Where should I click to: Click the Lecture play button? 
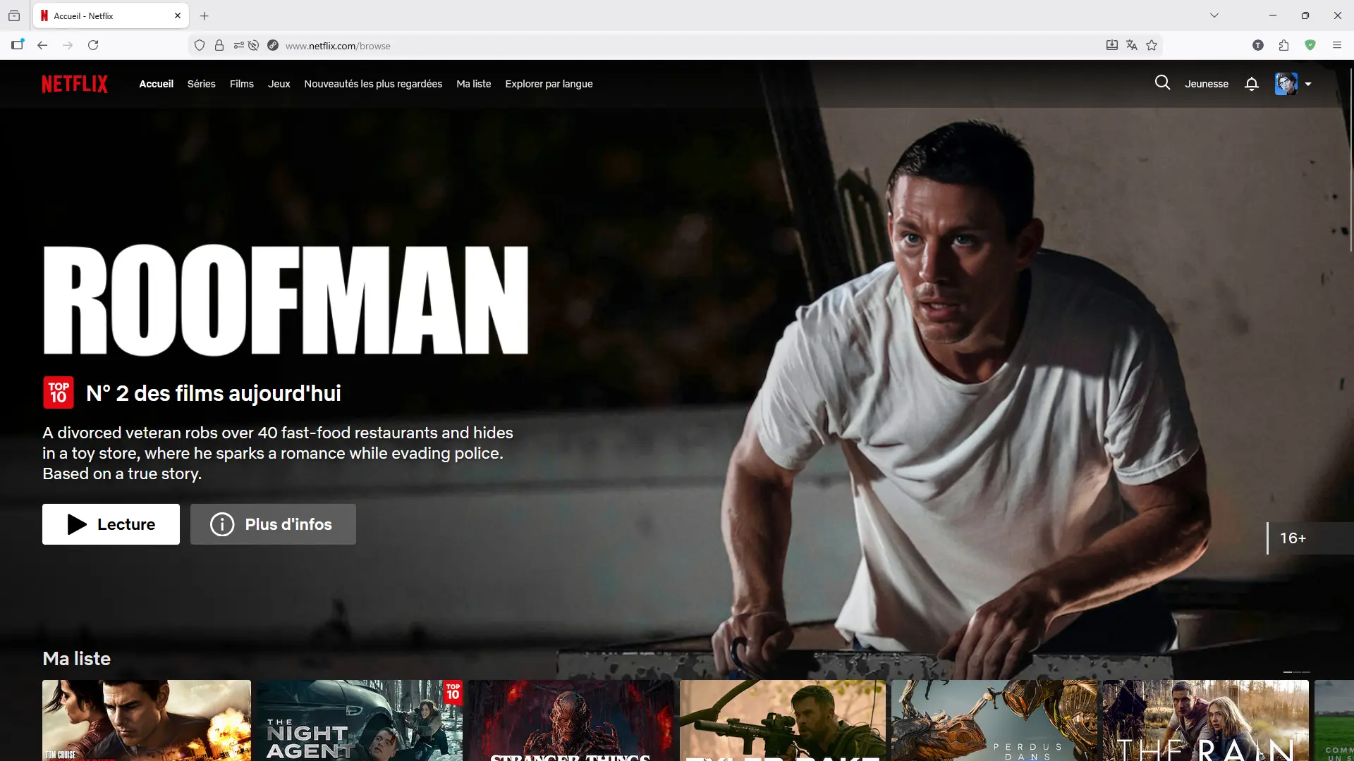click(111, 524)
